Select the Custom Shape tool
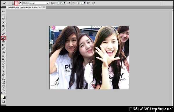Image resolution: width=174 pixels, height=112 pixels. coord(3,75)
